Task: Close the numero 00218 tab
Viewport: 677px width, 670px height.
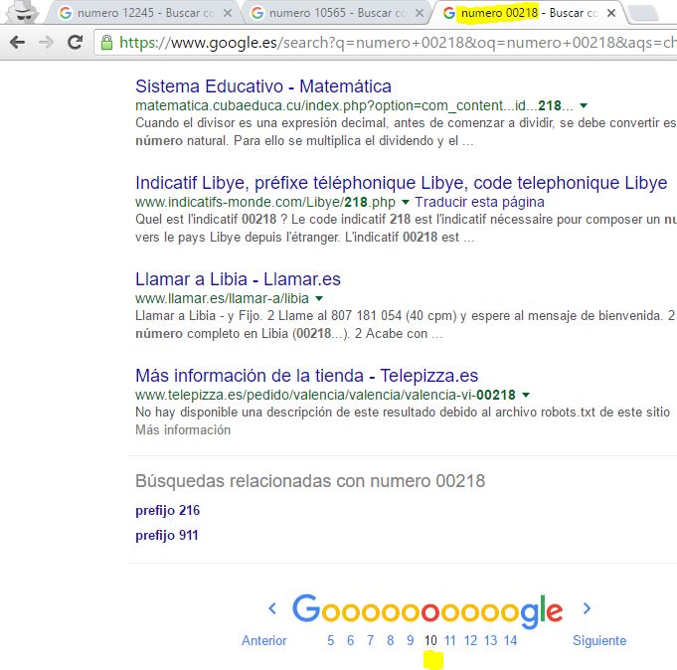Action: 611,13
